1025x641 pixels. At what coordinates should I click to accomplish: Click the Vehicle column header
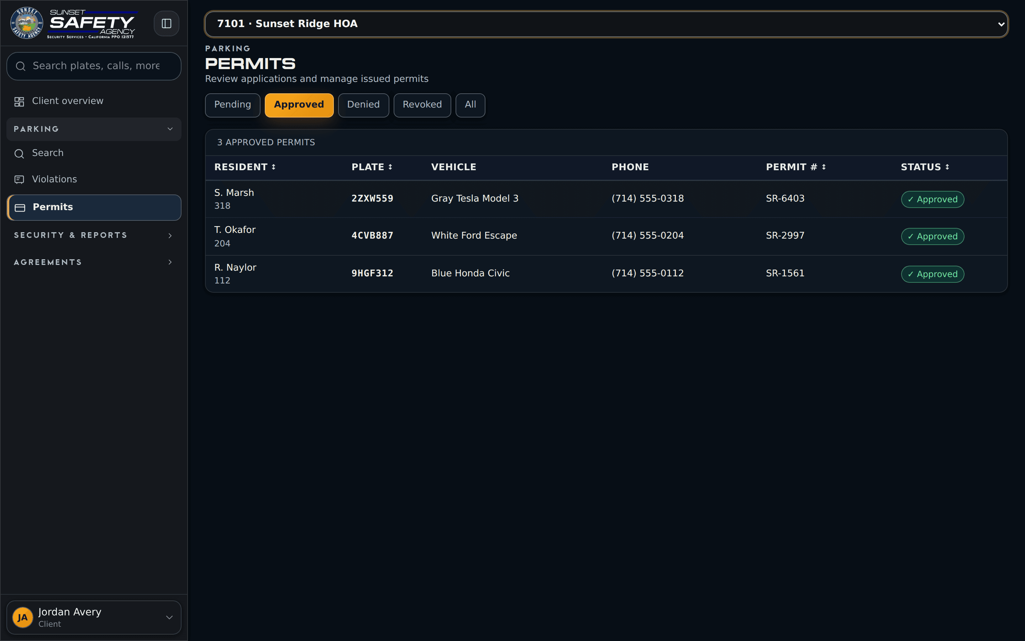[454, 167]
